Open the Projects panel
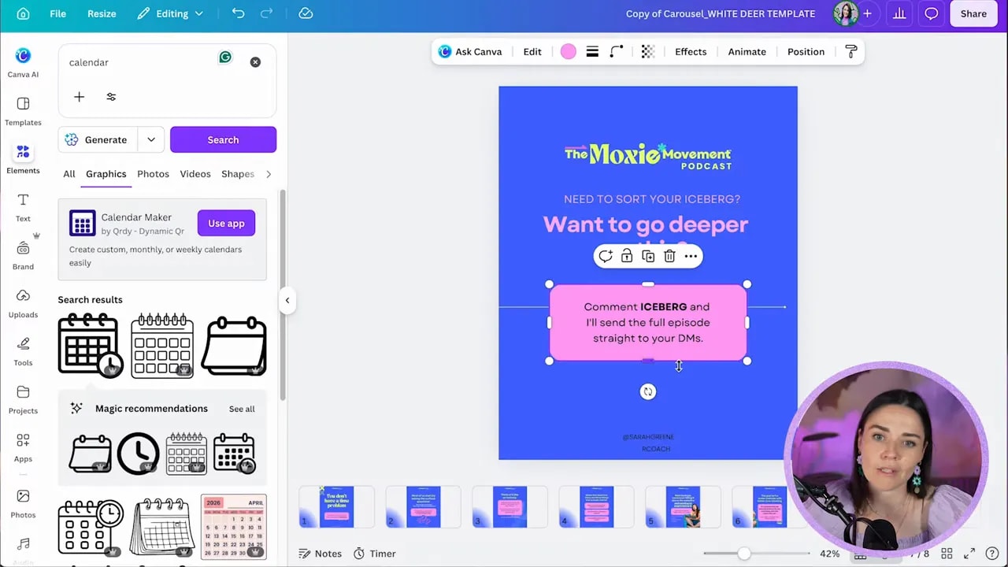The image size is (1008, 567). pyautogui.click(x=23, y=399)
